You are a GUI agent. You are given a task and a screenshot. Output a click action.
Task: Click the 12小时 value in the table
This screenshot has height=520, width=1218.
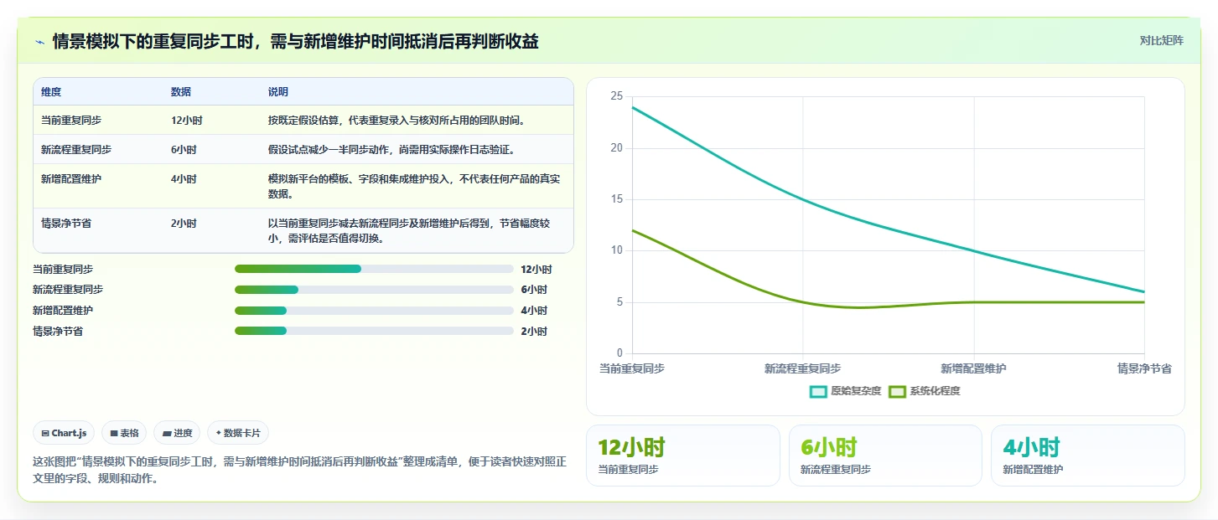(187, 120)
